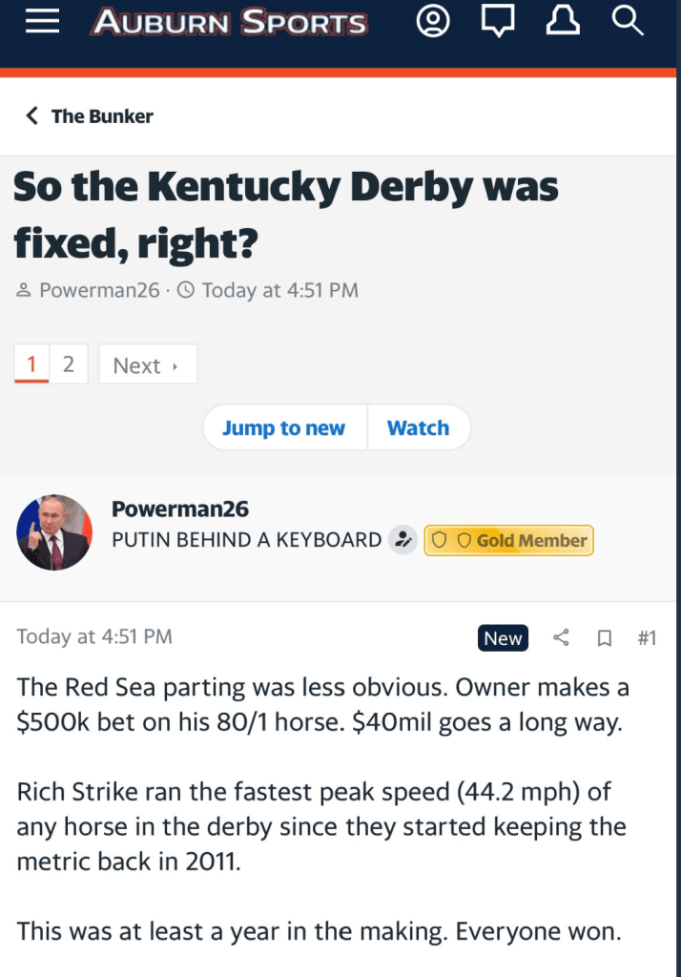Open the alerts bell icon
Image resolution: width=681 pixels, height=977 pixels.
pyautogui.click(x=562, y=23)
